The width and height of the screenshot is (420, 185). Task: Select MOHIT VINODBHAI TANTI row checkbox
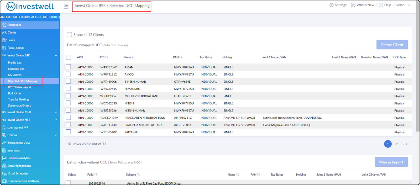[68, 96]
